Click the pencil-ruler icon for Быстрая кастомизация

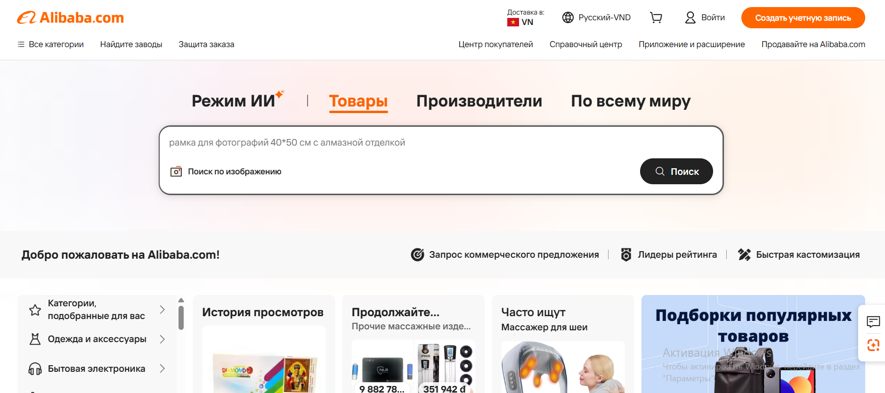click(744, 254)
